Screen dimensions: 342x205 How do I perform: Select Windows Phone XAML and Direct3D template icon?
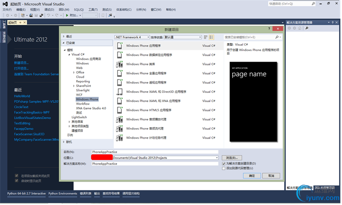(120, 92)
